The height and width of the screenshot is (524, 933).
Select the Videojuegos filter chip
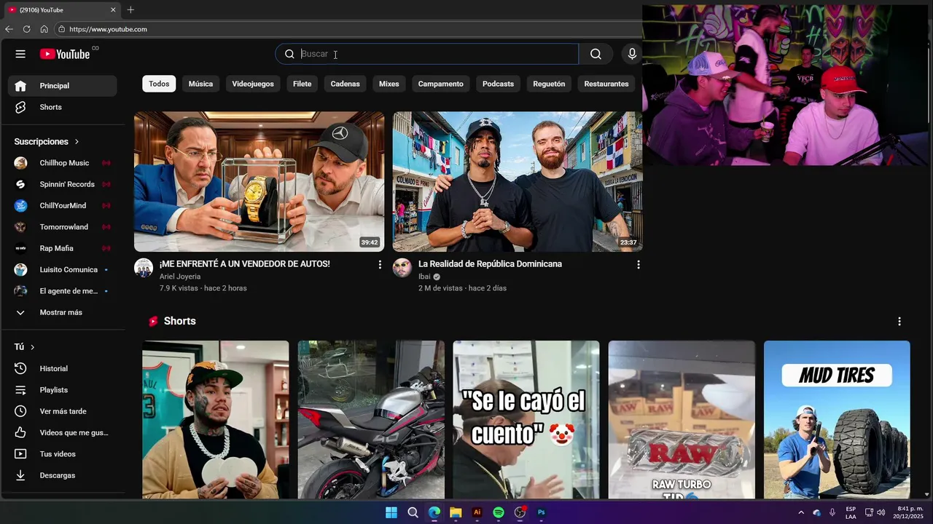click(253, 84)
